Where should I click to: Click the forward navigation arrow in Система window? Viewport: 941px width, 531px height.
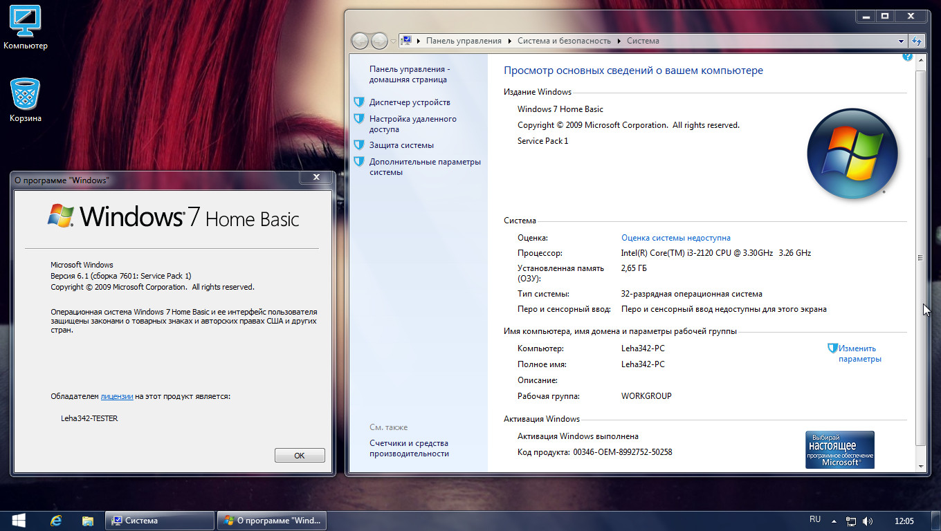tap(379, 41)
